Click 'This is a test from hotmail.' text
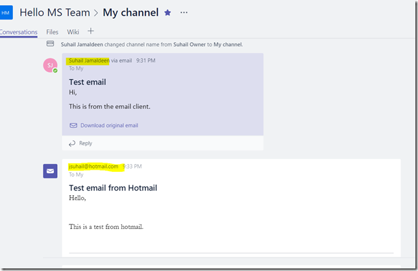 coord(106,227)
